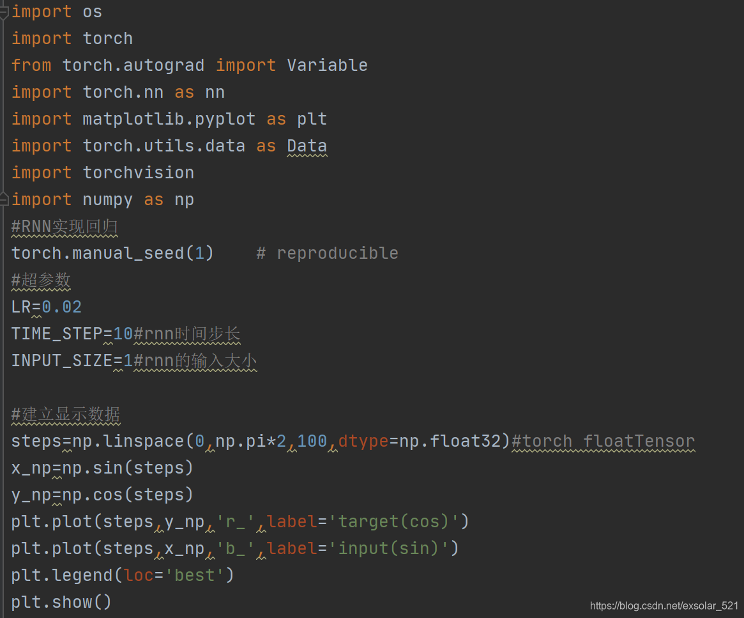Screen dimensions: 744x618
Task: Select 'Variable' in the autograd import line
Action: pyautogui.click(x=327, y=65)
